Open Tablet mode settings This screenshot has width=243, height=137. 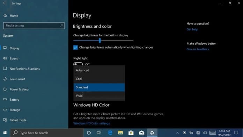(18, 120)
